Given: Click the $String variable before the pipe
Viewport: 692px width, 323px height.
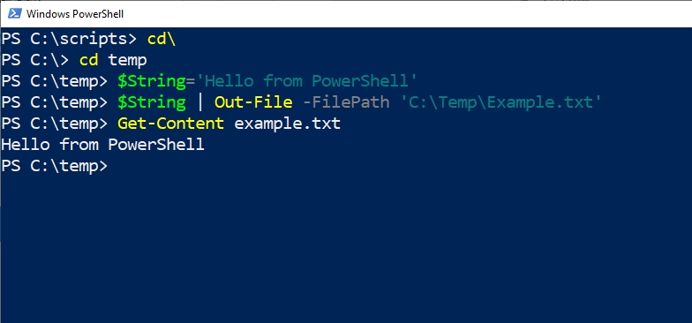Looking at the screenshot, I should click(152, 102).
